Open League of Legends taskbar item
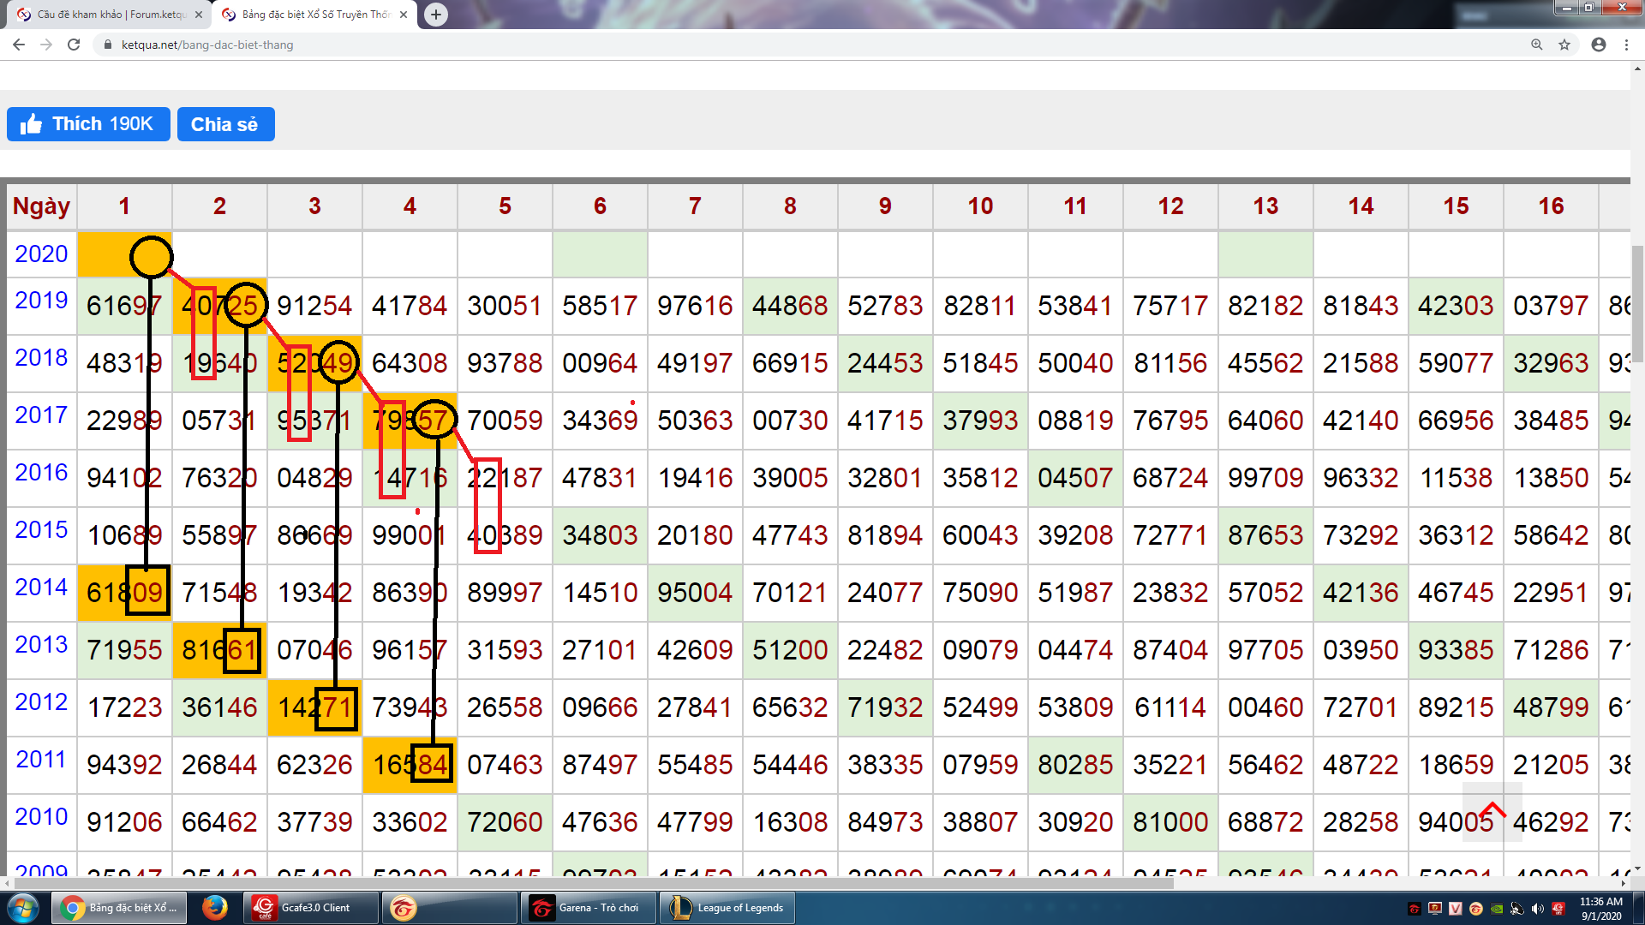 click(728, 907)
